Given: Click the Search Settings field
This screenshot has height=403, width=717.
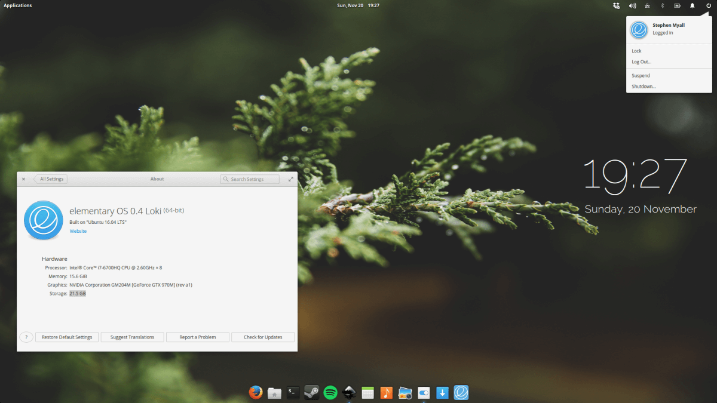Looking at the screenshot, I should [250, 179].
